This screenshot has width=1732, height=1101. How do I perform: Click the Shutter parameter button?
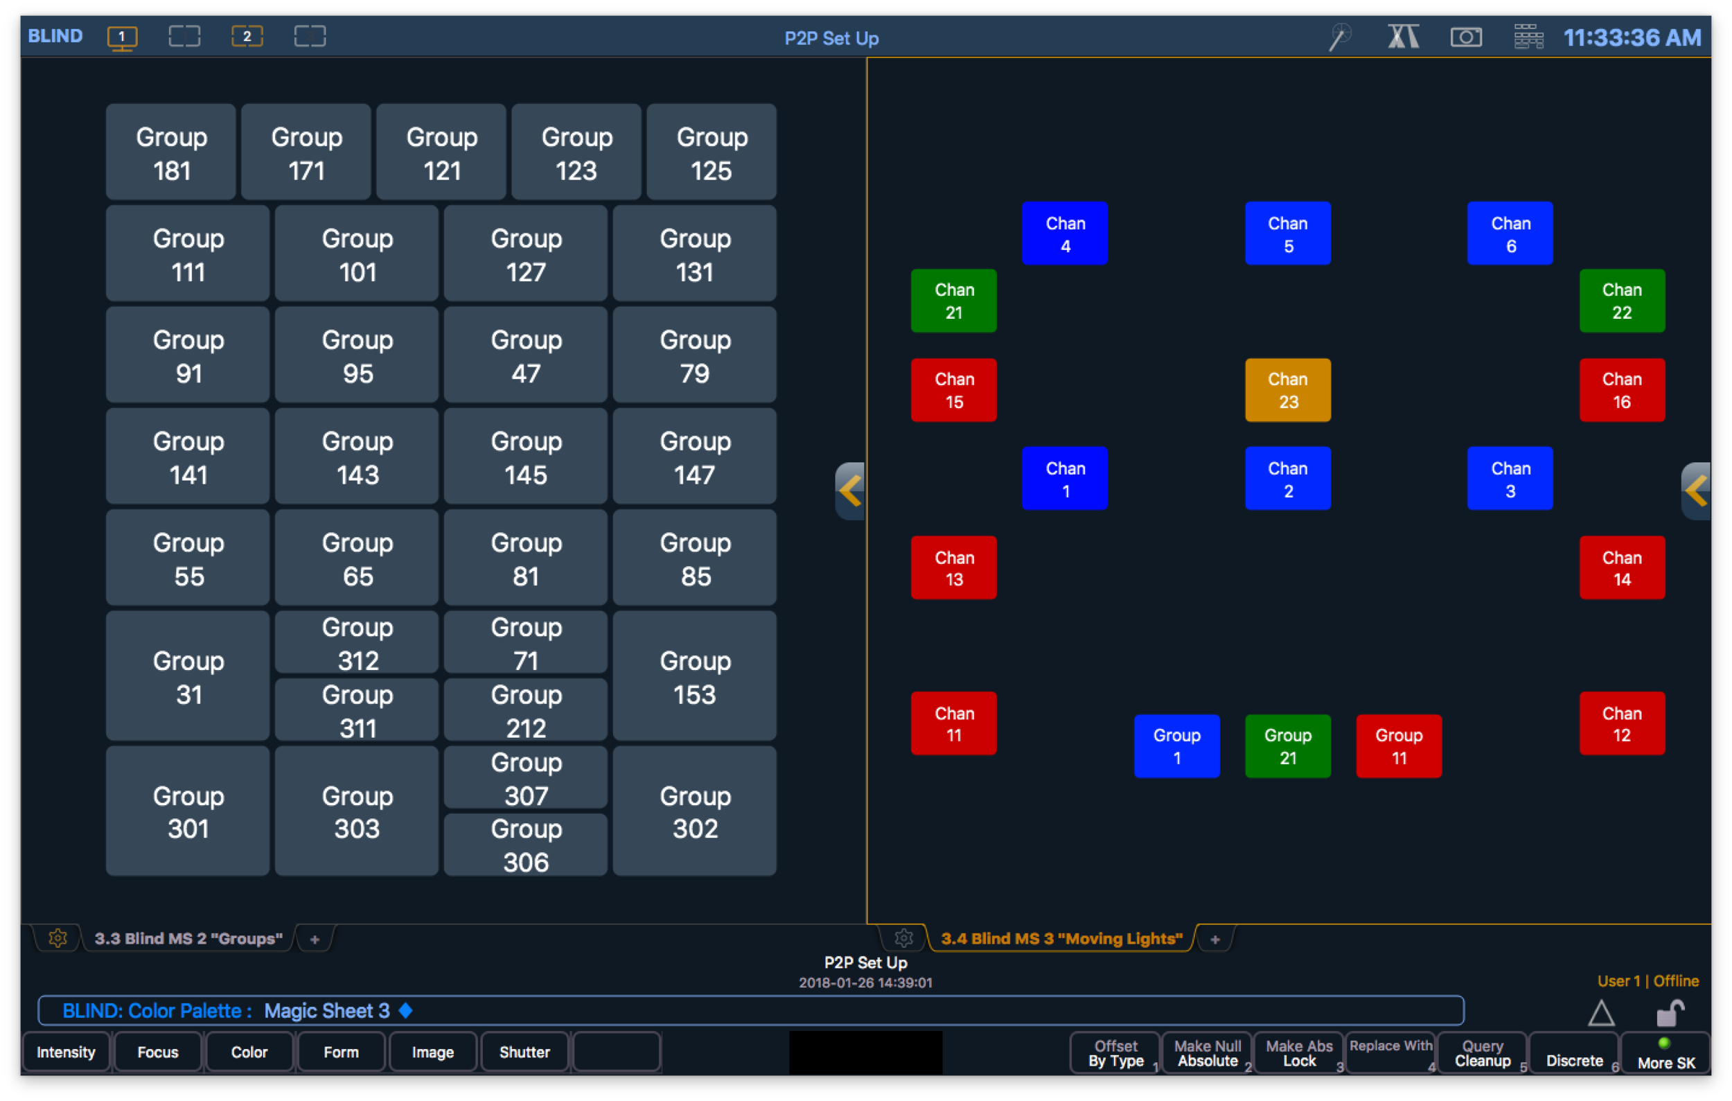pyautogui.click(x=524, y=1052)
